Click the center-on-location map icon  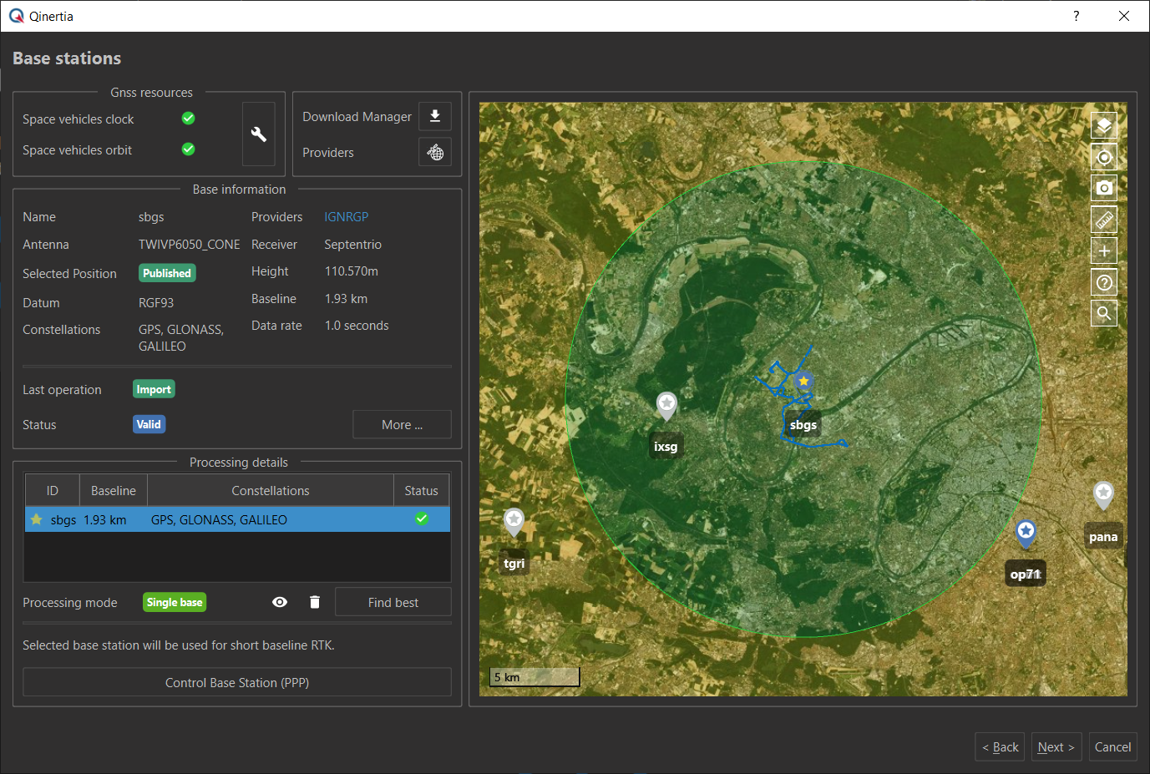click(1103, 157)
